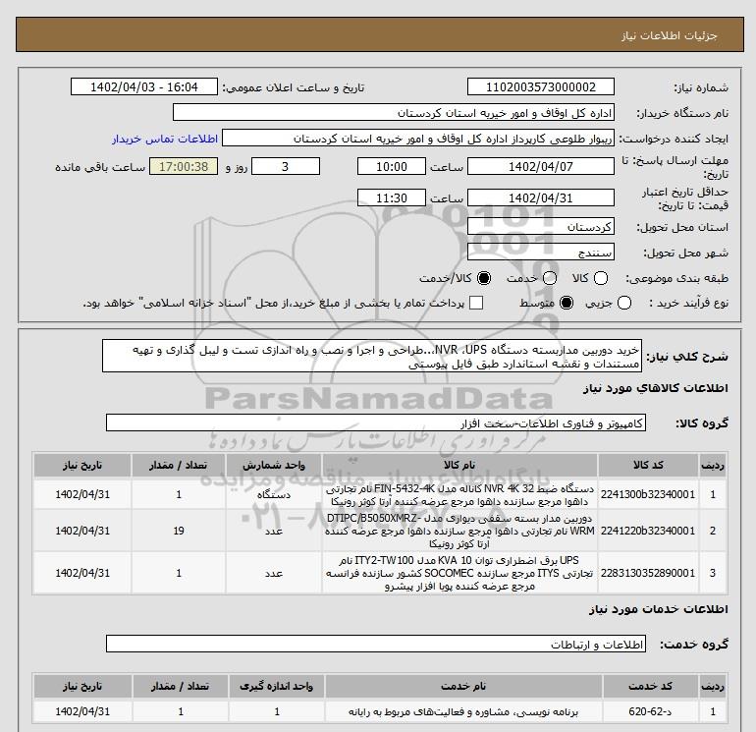The height and width of the screenshot is (732, 756).
Task: Click the goods table تعداد / مقدار column header
Action: (179, 465)
